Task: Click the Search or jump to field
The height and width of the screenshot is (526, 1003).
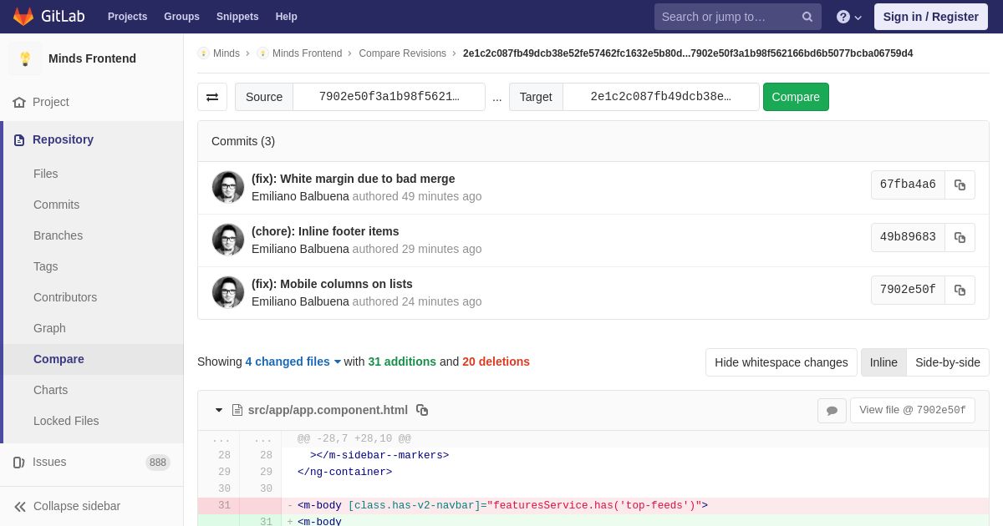Action: [738, 17]
